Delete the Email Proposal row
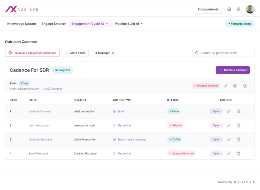Viewport: 260px width, 190px height. click(x=238, y=154)
